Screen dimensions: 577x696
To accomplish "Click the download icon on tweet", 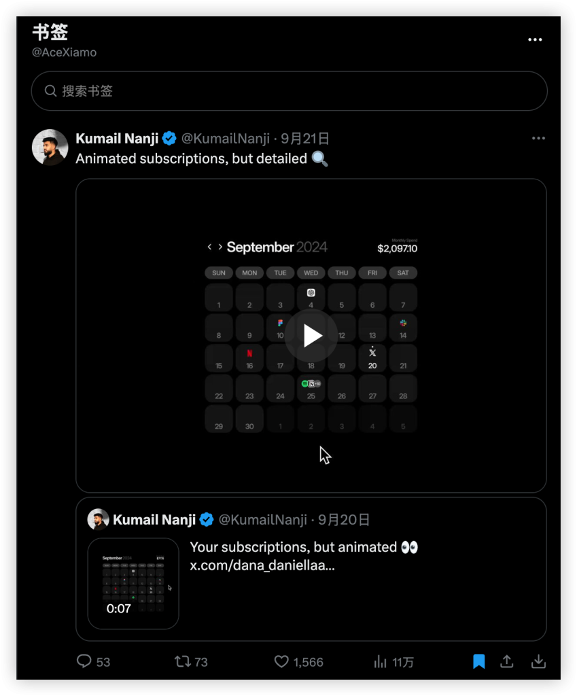I will [x=538, y=661].
